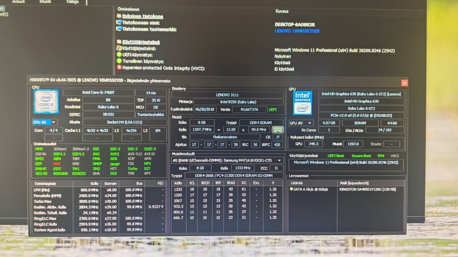Click the green memory module icon
458x257 pixels.
click(x=278, y=129)
